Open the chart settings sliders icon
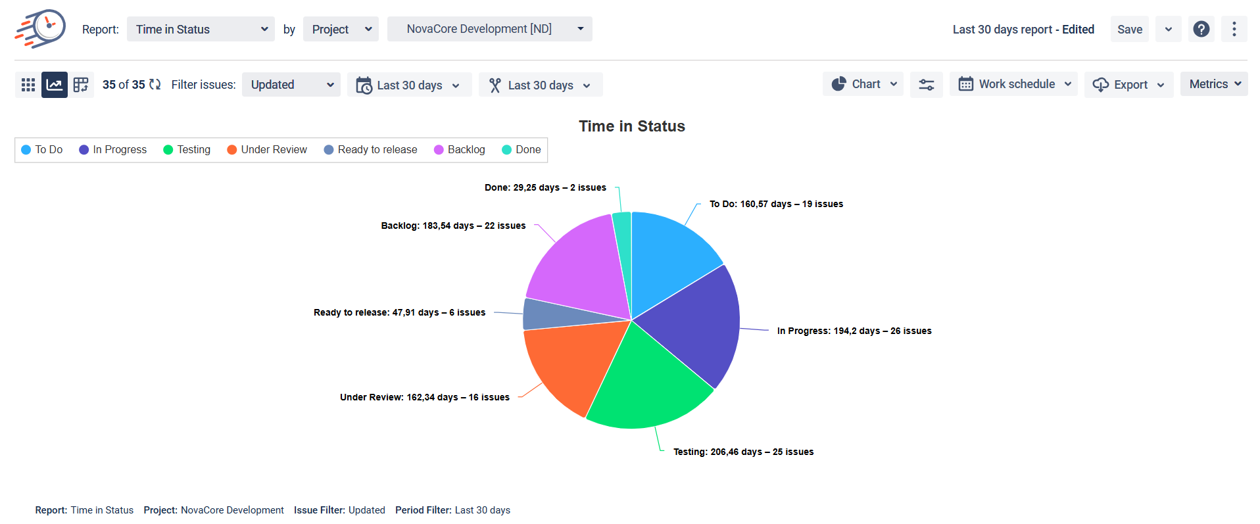The width and height of the screenshot is (1260, 524). (926, 85)
